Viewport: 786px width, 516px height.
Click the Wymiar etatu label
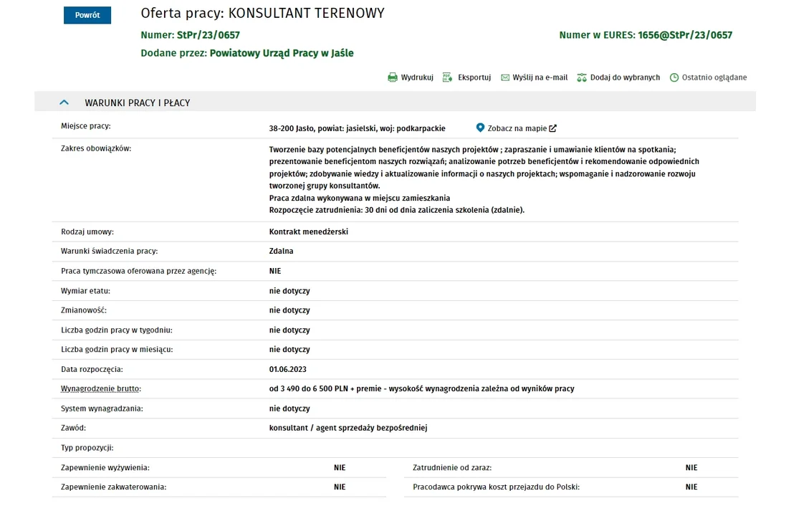pyautogui.click(x=85, y=291)
